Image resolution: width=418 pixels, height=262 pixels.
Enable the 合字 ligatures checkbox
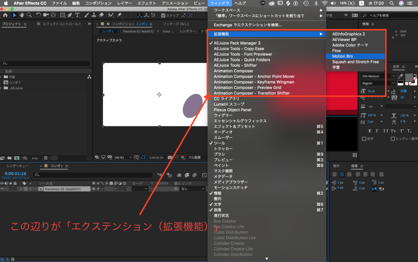(364, 139)
